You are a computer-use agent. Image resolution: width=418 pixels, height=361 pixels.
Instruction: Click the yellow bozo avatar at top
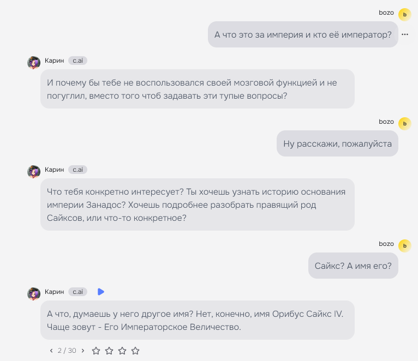click(405, 15)
